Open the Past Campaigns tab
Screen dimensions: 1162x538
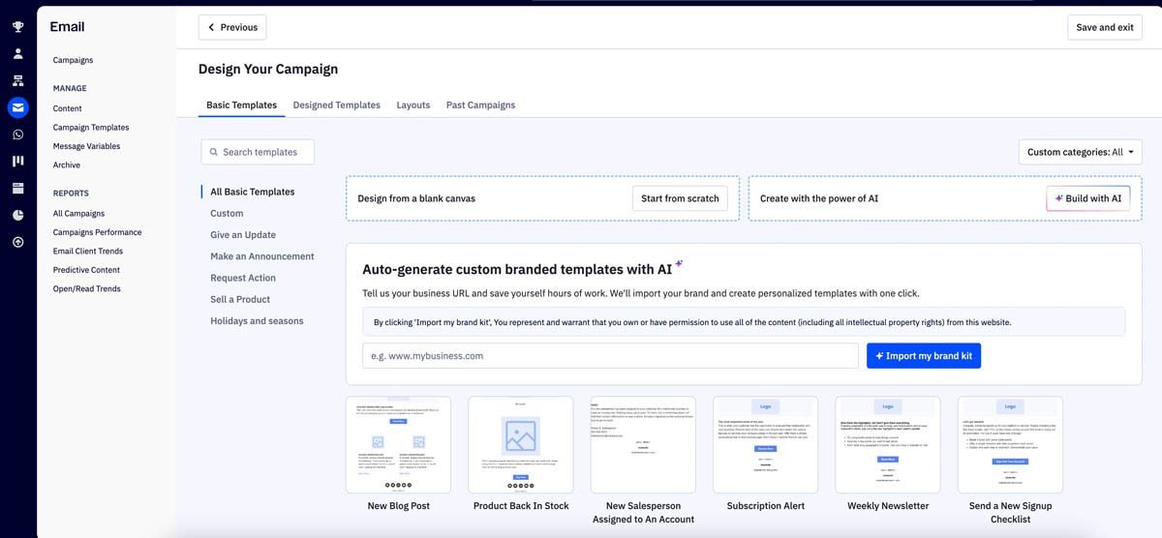[480, 105]
